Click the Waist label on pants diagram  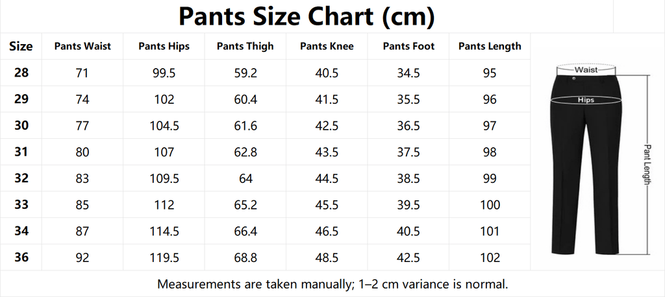pos(586,69)
